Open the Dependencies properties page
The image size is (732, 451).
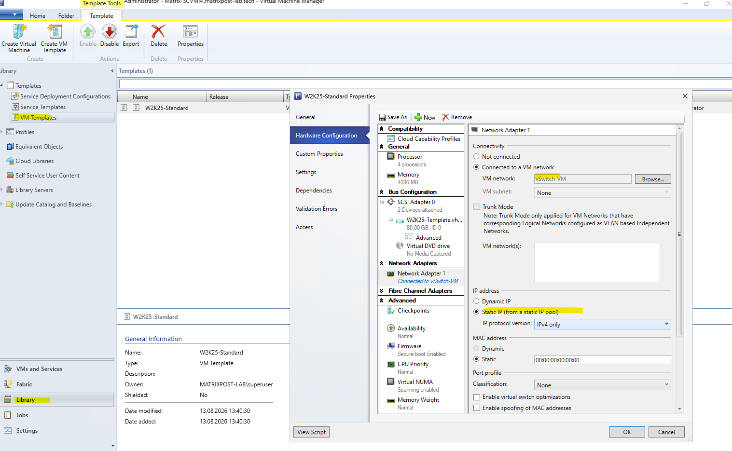point(330,191)
